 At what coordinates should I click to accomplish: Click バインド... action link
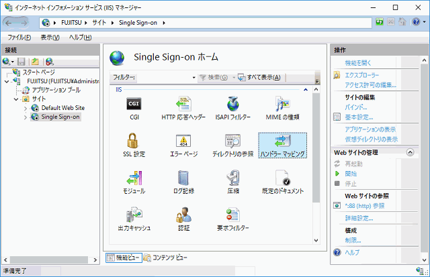point(356,107)
